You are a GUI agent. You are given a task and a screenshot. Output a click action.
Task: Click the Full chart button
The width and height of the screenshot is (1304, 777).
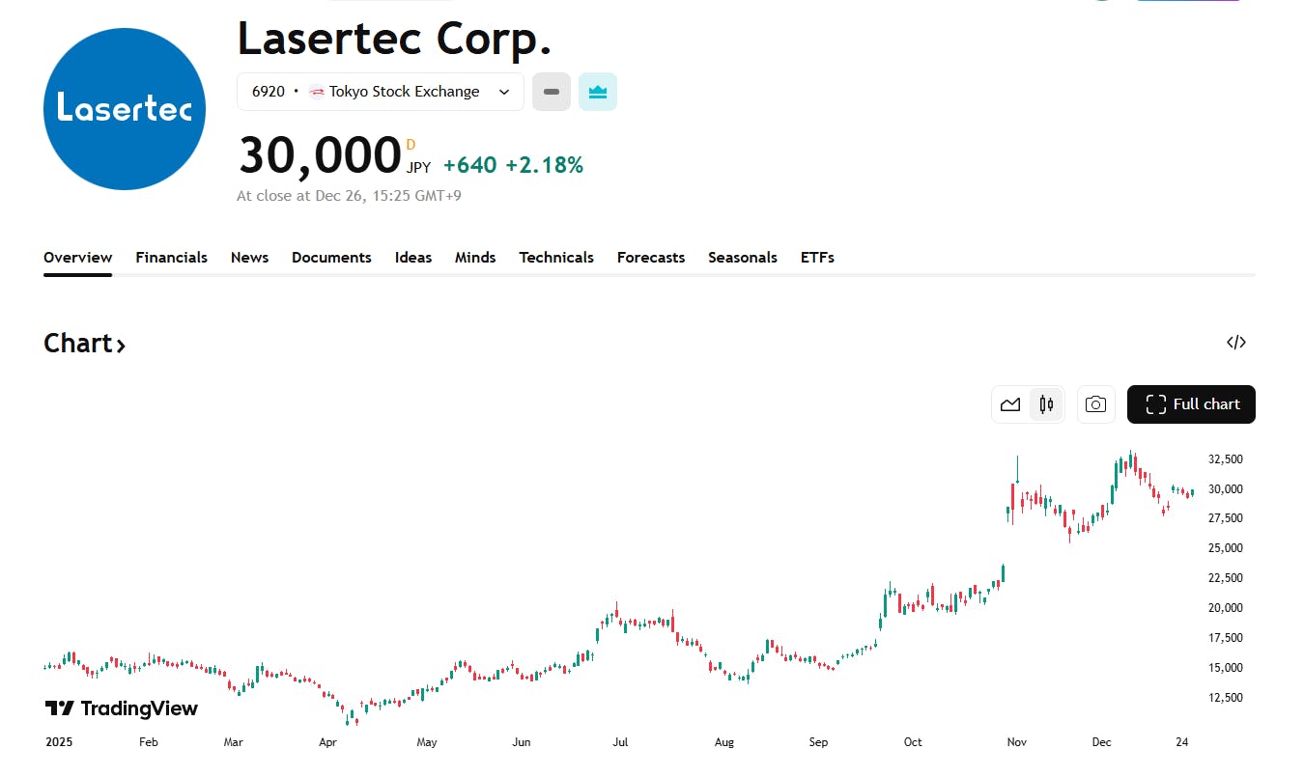1191,404
